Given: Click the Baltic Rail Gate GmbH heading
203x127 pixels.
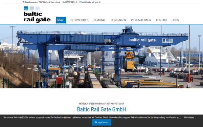Looking at the screenshot, I should 101,109.
